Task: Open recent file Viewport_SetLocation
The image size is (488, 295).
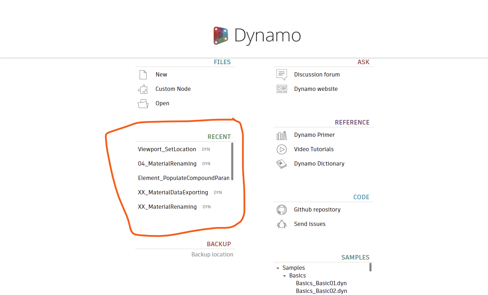Action: click(x=167, y=149)
